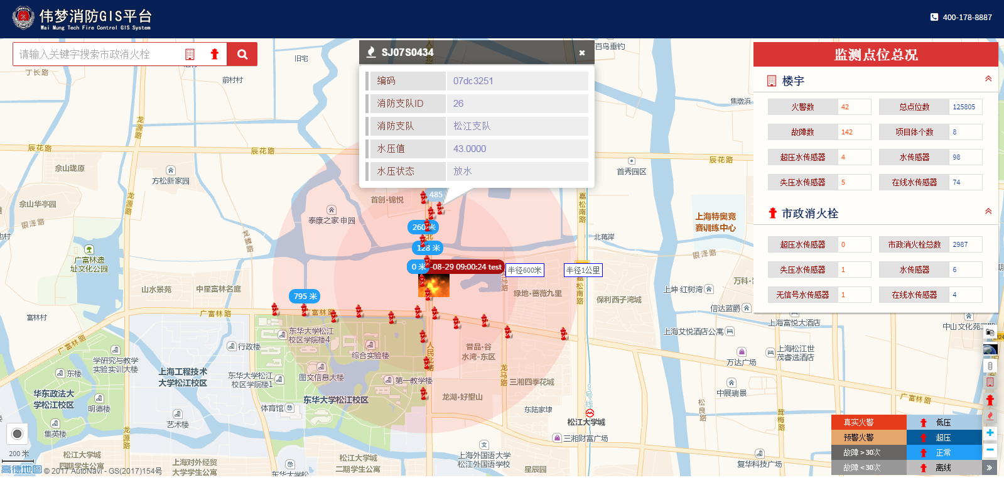
Task: Collapse the 楼宇 section chevron
Action: pyautogui.click(x=988, y=79)
